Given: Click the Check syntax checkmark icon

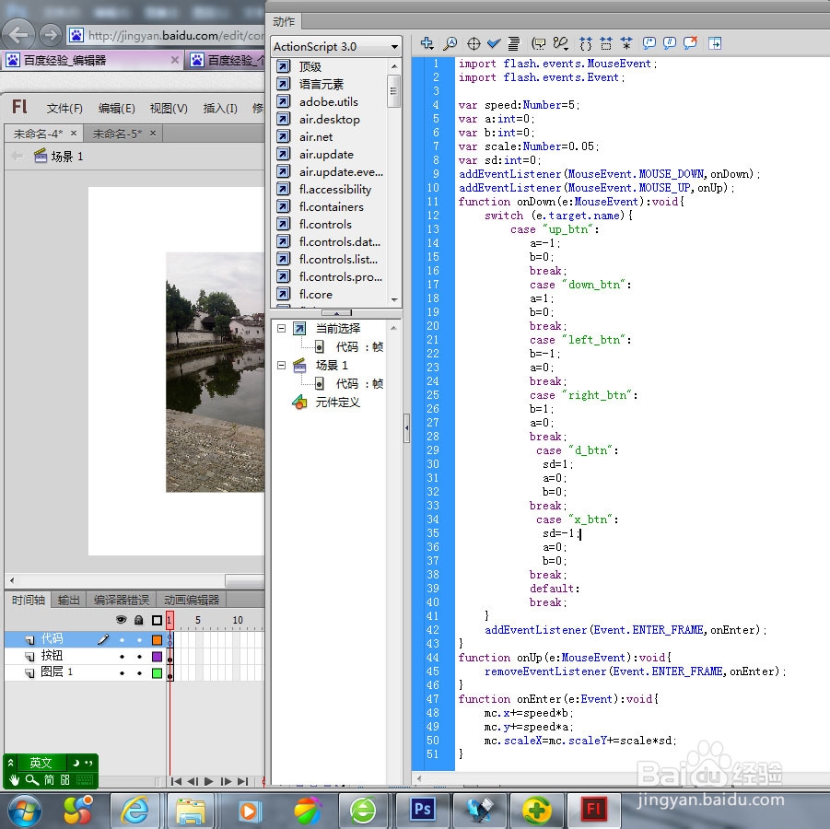Looking at the screenshot, I should coord(494,43).
